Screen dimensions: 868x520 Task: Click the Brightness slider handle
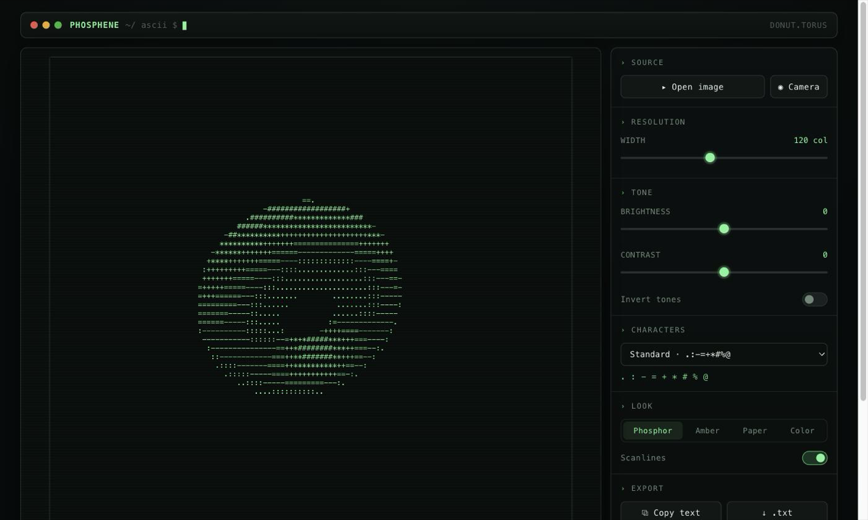[x=724, y=229]
